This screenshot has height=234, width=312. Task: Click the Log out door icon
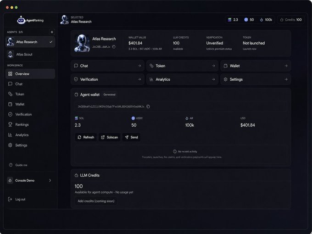(10, 199)
